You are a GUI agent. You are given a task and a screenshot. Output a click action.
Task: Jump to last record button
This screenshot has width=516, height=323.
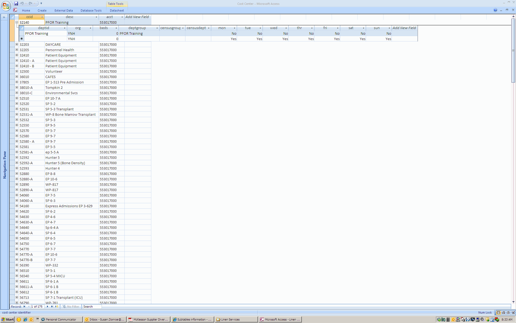point(52,307)
